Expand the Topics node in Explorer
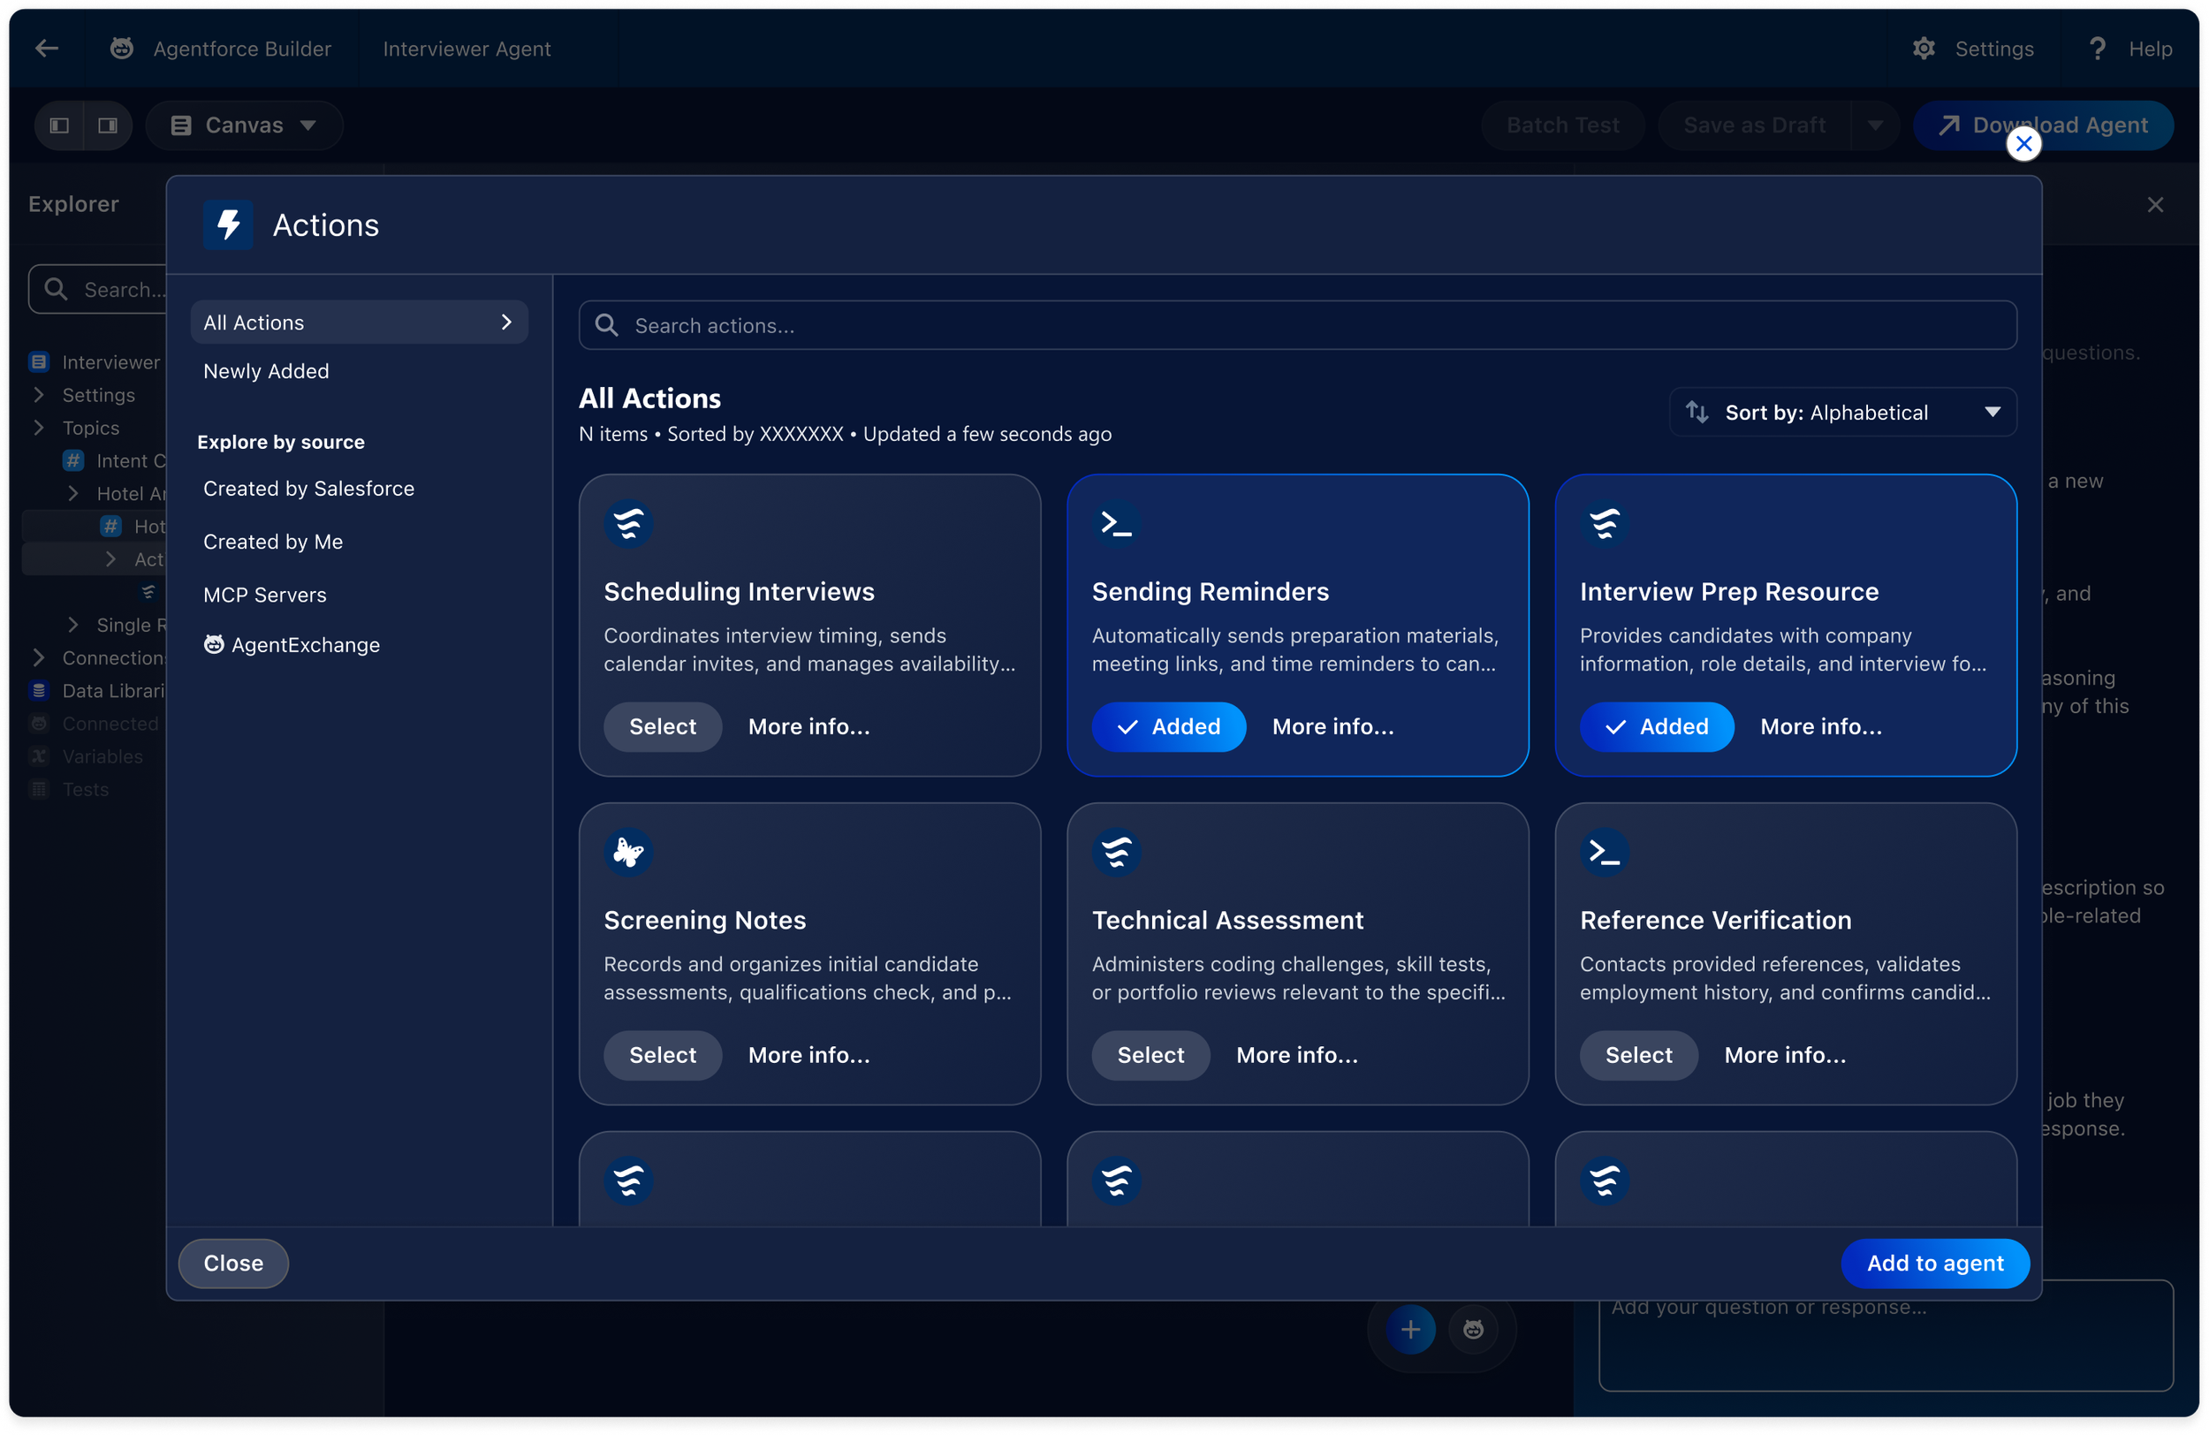This screenshot has width=2209, height=1435. click(39, 427)
